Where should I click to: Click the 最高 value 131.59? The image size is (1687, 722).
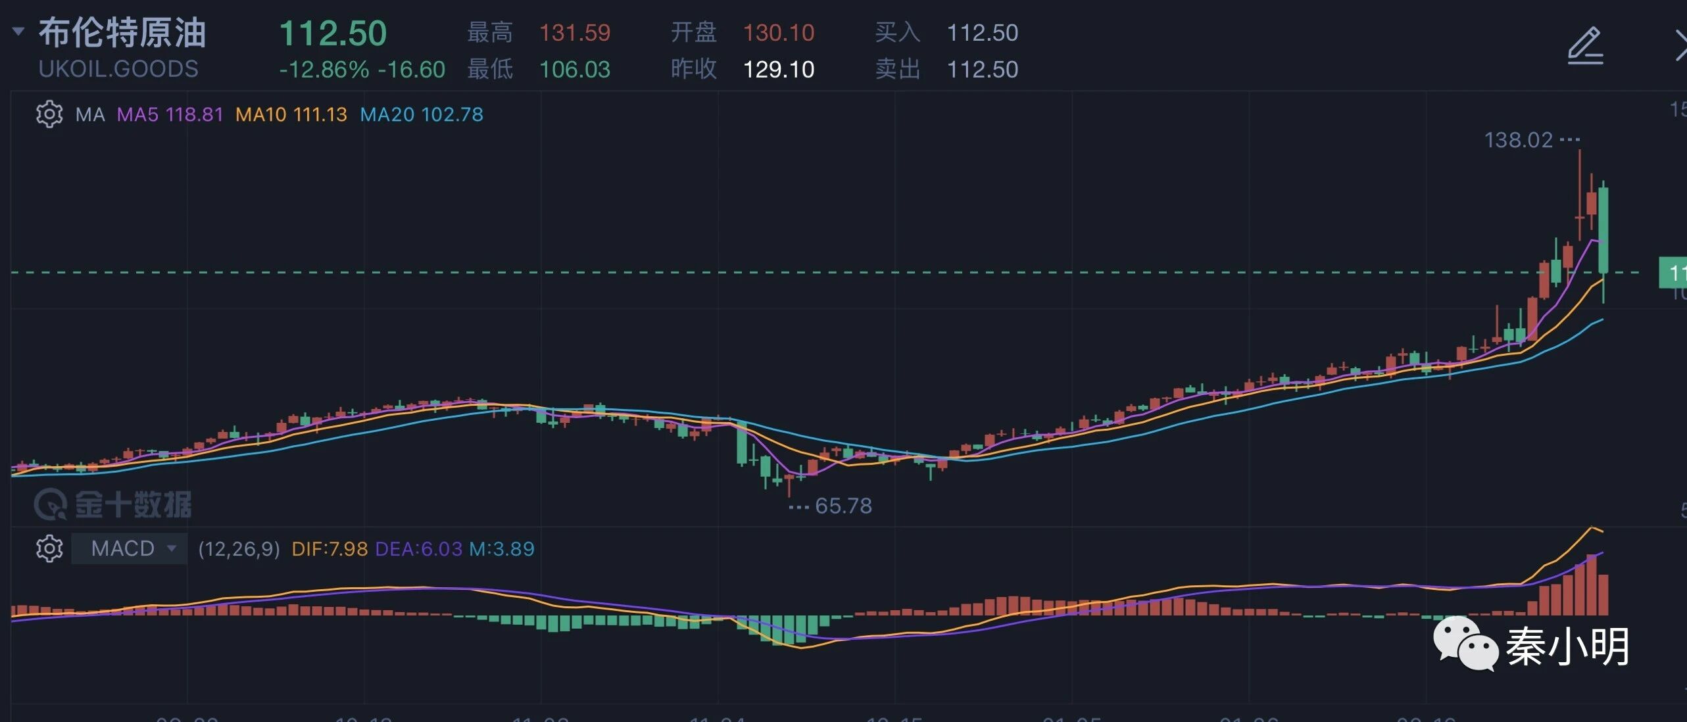[x=575, y=33]
